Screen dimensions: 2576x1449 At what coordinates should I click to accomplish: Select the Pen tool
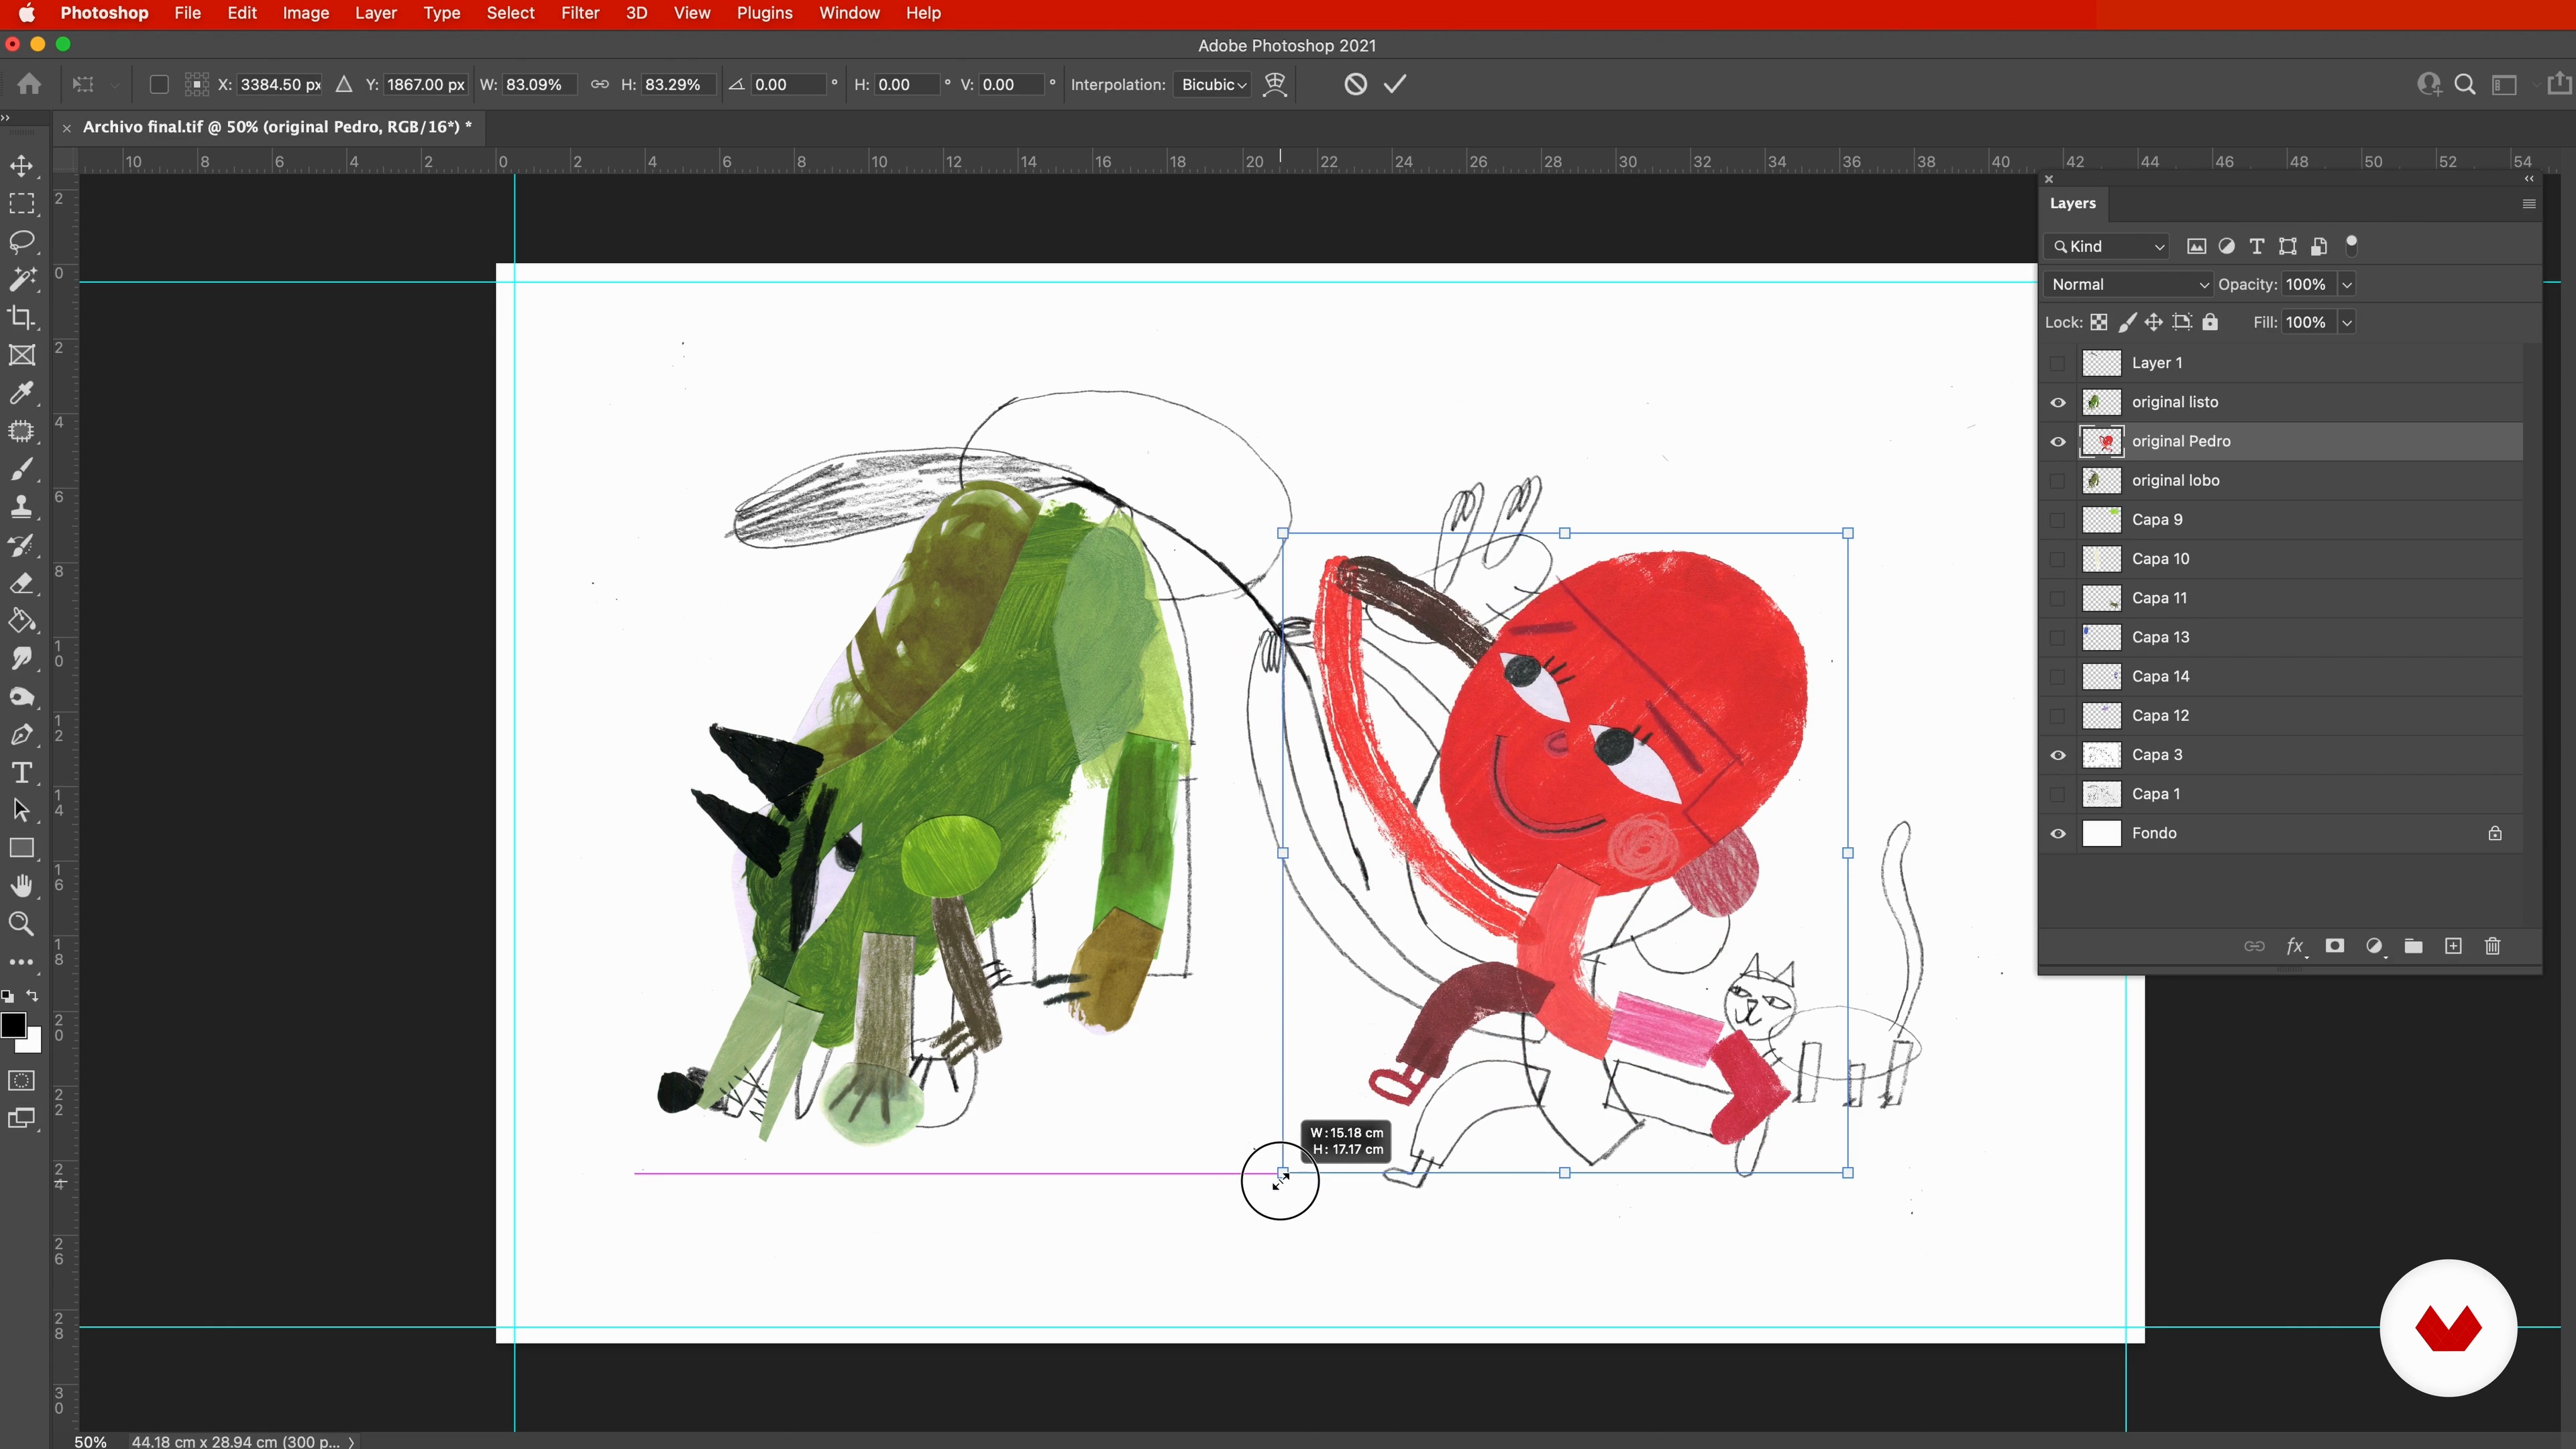(x=22, y=735)
